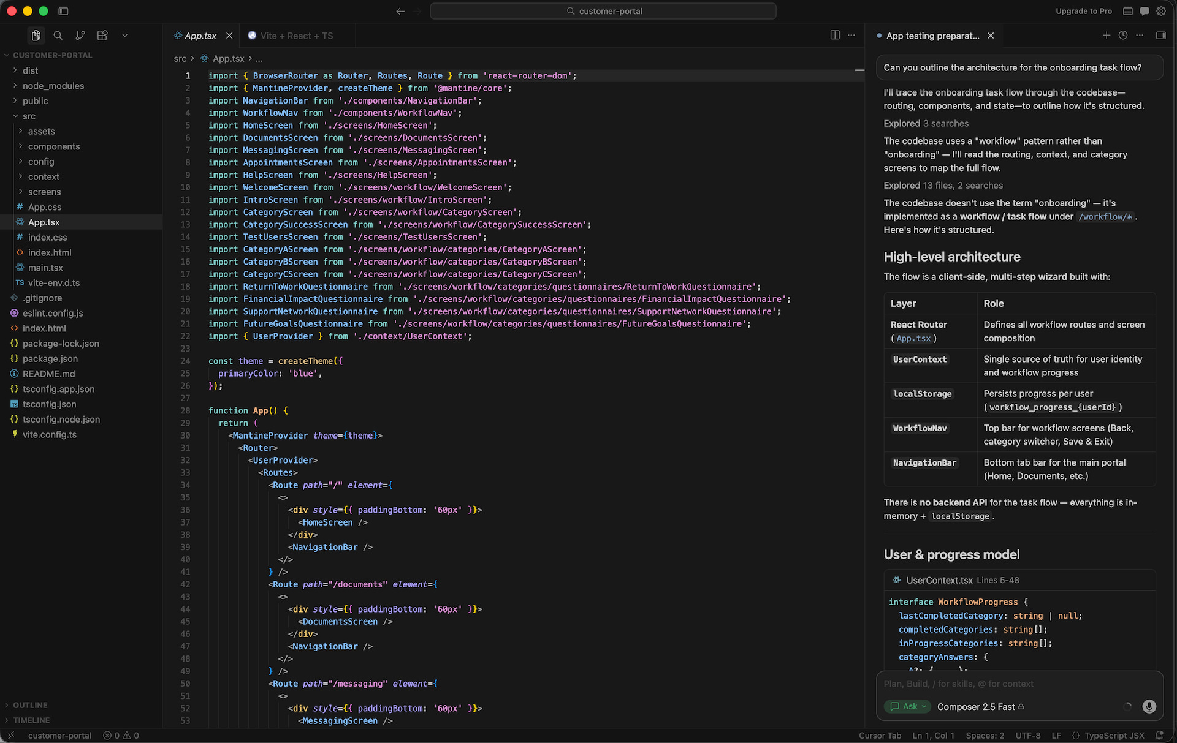Click Cursor Tab in the status bar

[880, 736]
